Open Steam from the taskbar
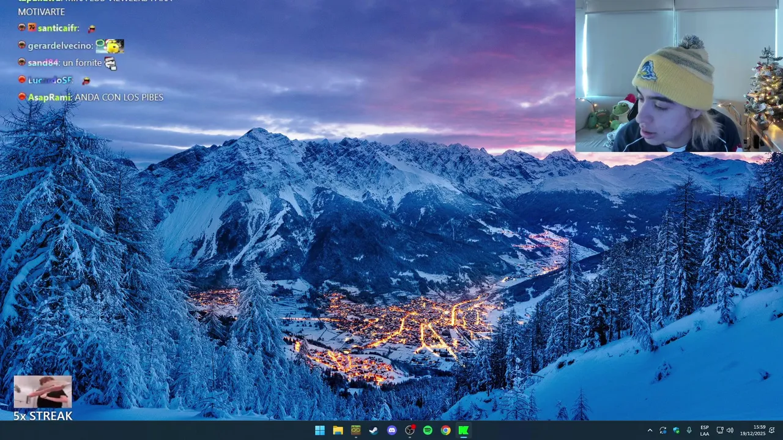Screen dimensions: 783x440 pyautogui.click(x=374, y=430)
